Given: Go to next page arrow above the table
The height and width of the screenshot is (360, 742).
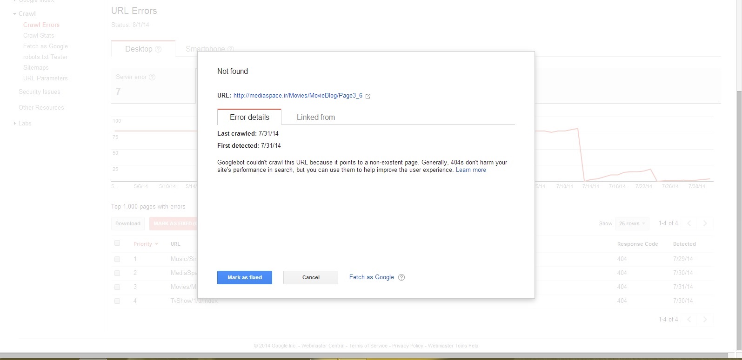Looking at the screenshot, I should 705,223.
